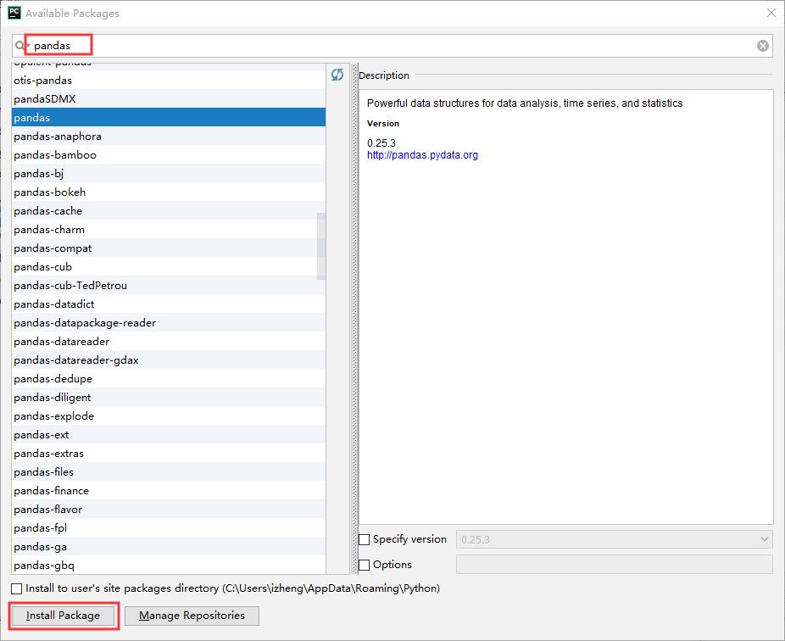Close the Available Packages dialog
The image size is (785, 641).
[771, 13]
